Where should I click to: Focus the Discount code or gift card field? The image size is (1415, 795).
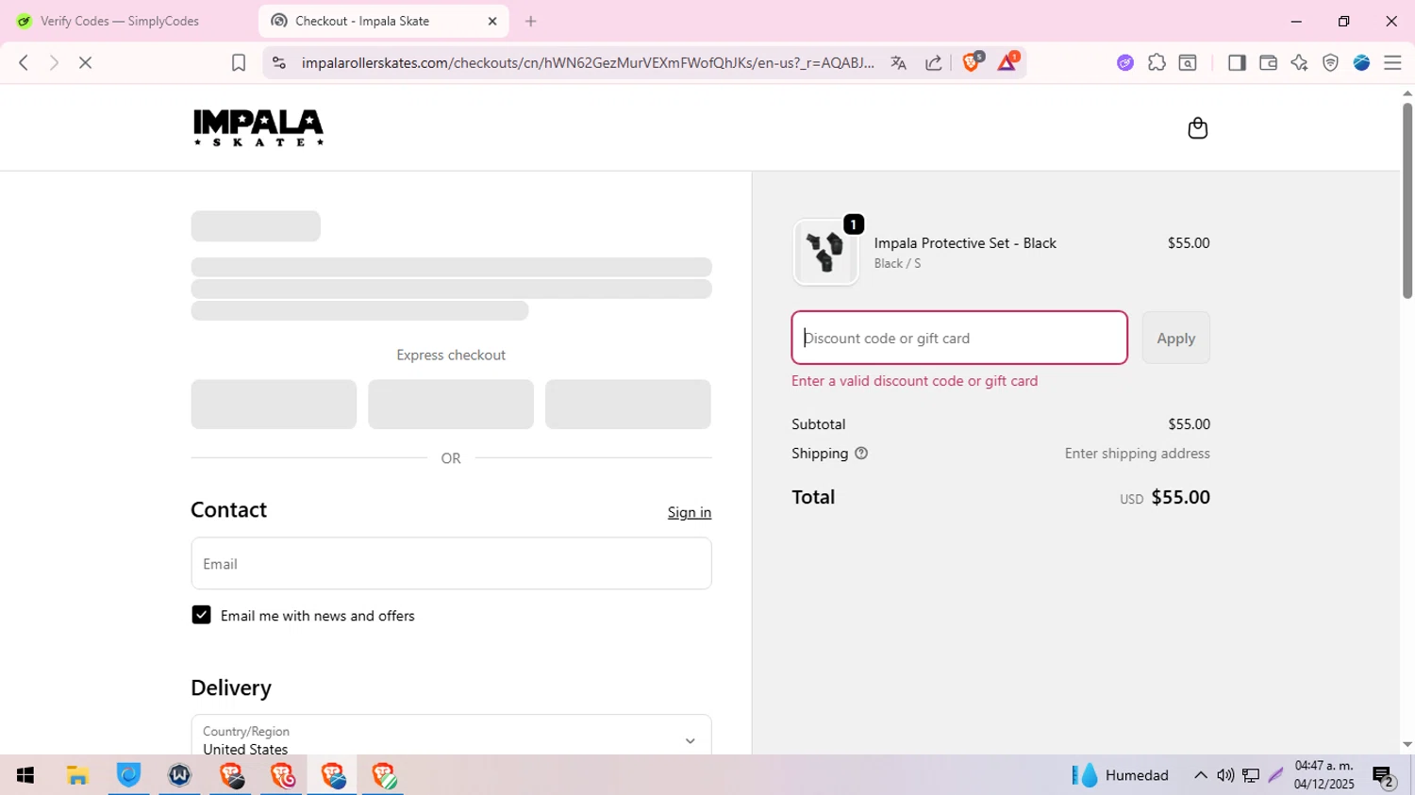959,338
